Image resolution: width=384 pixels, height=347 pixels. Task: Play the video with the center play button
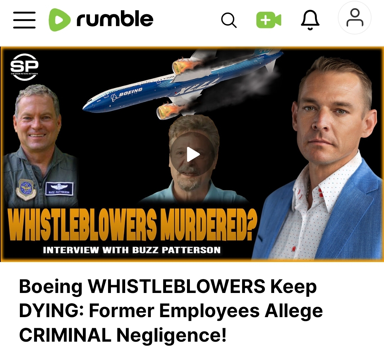[192, 154]
